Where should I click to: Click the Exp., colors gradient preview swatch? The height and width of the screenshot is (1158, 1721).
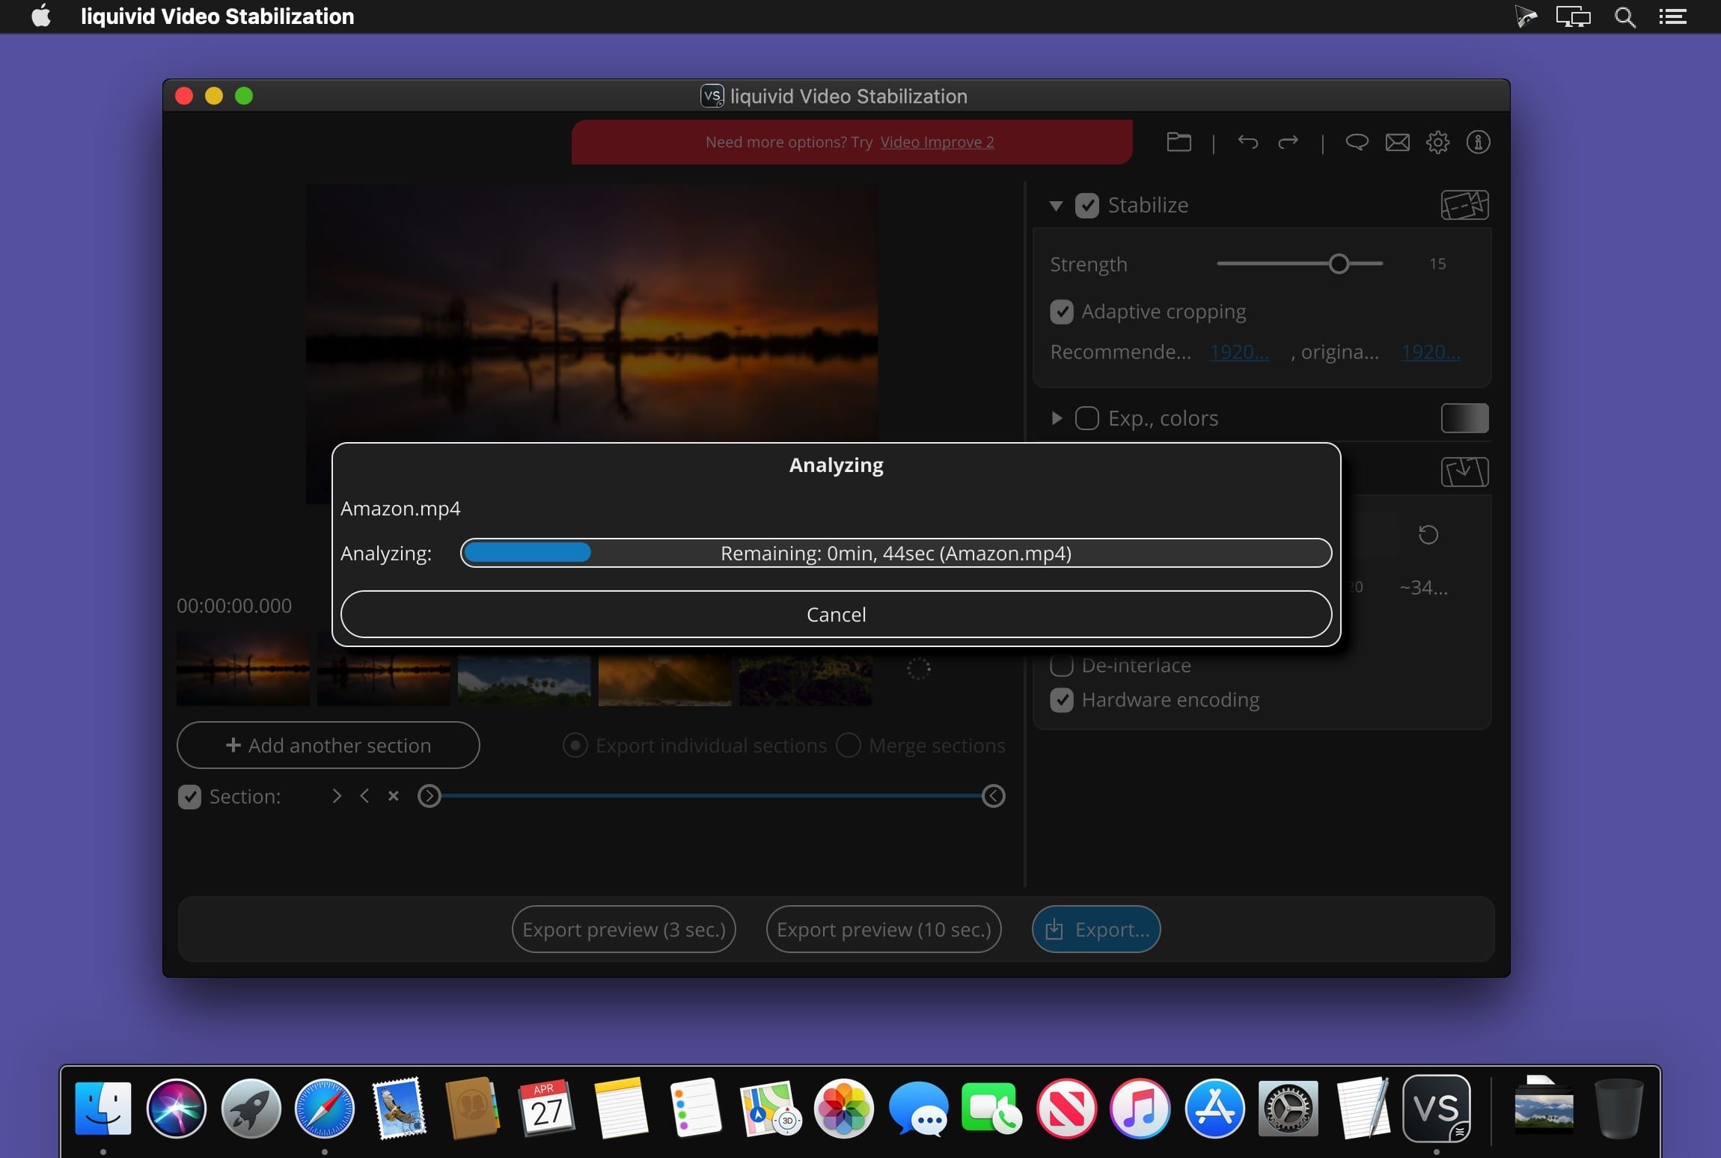pyautogui.click(x=1464, y=418)
